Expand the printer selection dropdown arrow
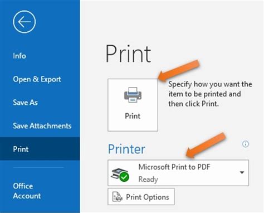Image resolution: width=264 pixels, height=213 pixels. click(x=242, y=172)
